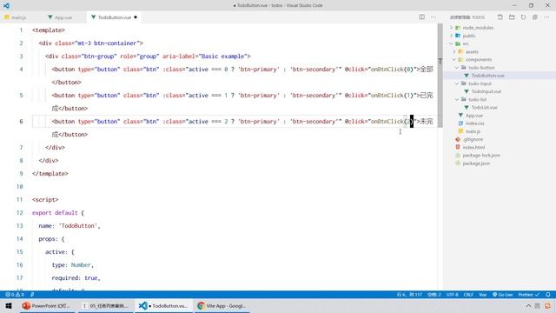Screen dimensions: 556x313
Task: Click the opening script tag on line 11
Action: [x=45, y=199]
